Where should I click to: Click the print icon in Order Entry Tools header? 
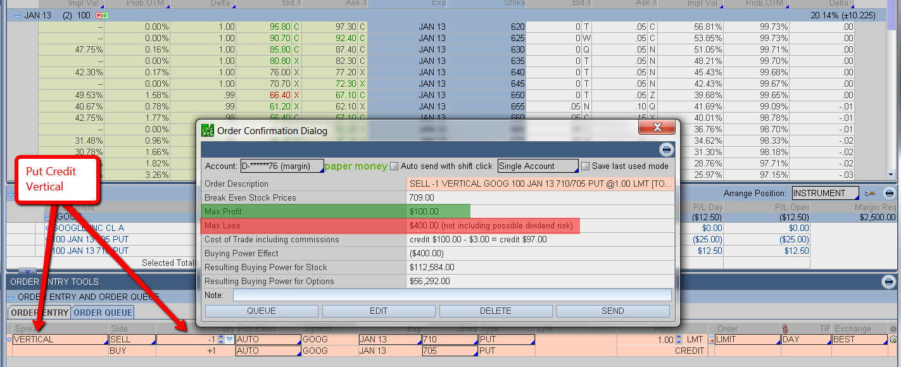click(889, 282)
